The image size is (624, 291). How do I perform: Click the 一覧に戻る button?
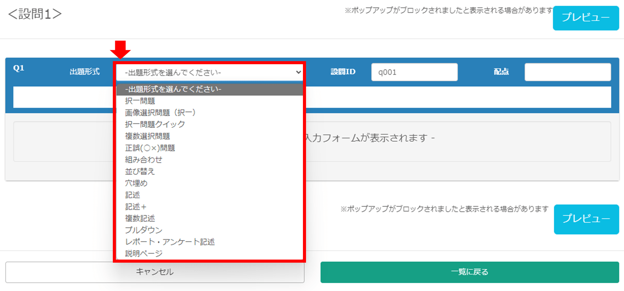click(x=469, y=272)
